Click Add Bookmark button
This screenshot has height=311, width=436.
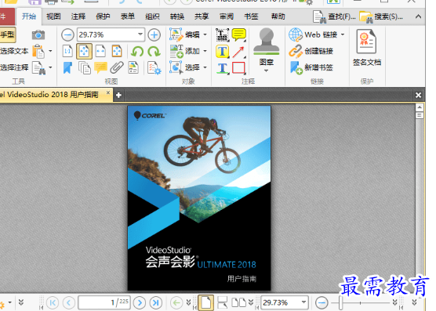311,67
